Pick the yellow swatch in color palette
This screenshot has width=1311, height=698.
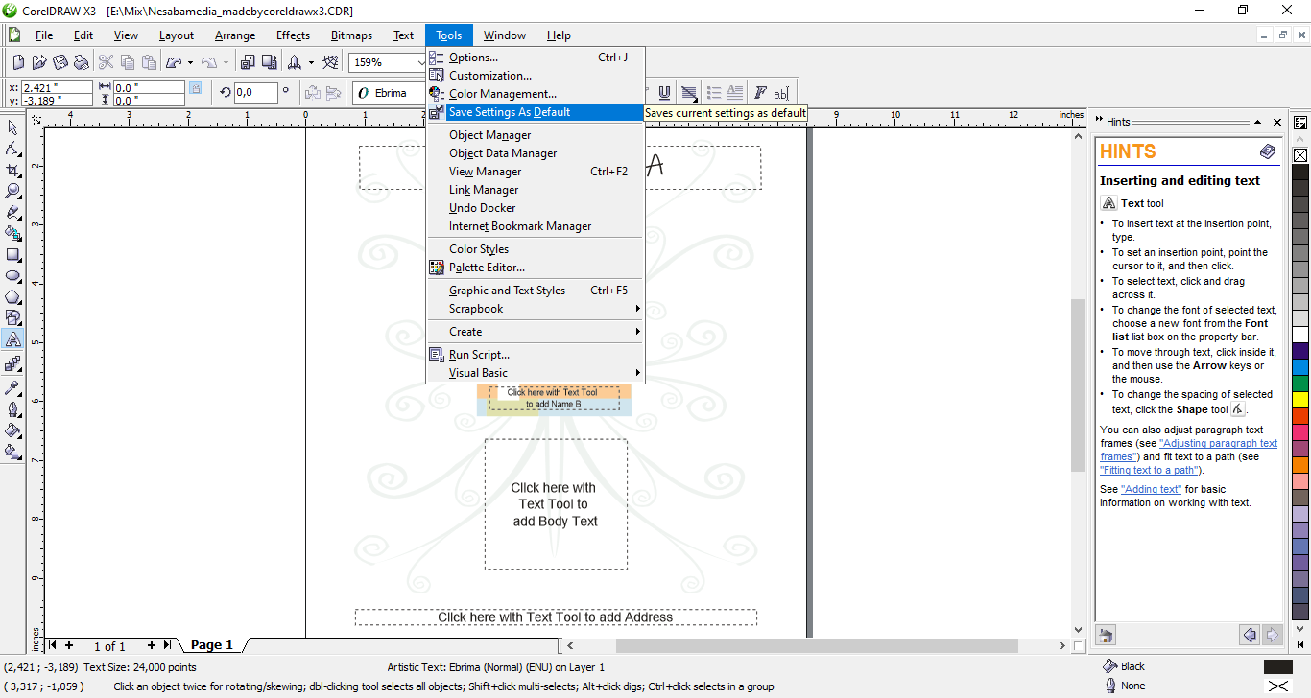coord(1300,399)
